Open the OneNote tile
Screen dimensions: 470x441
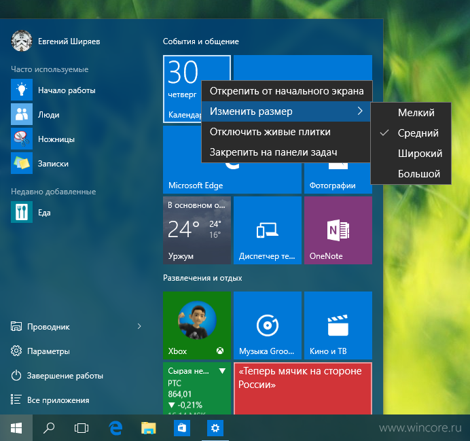pyautogui.click(x=338, y=230)
